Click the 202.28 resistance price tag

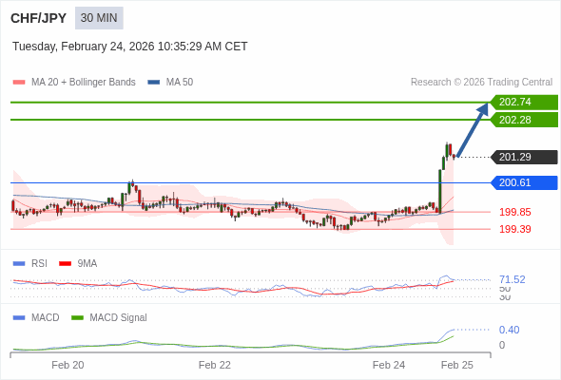coord(525,120)
